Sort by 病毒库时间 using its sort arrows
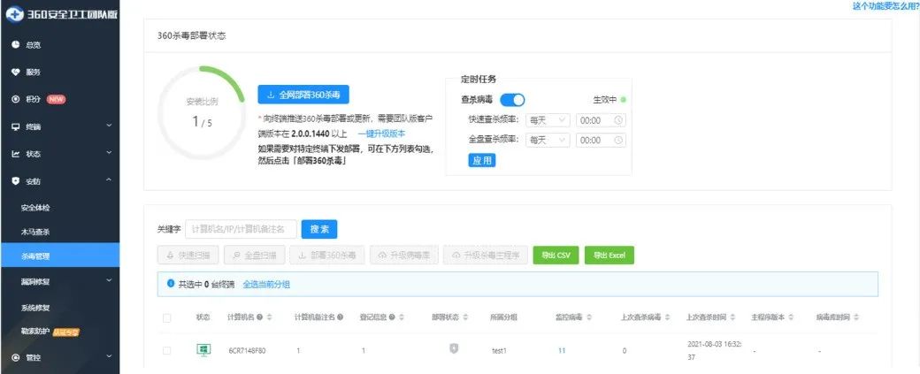Image resolution: width=920 pixels, height=374 pixels. point(856,317)
